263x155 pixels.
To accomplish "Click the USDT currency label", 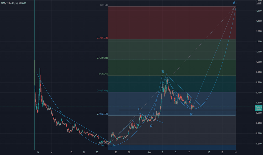I will click(259, 3).
